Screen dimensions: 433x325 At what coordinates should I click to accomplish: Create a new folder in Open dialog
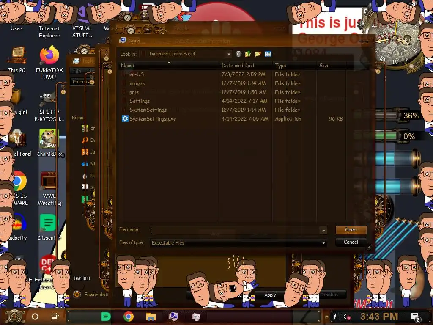point(258,54)
